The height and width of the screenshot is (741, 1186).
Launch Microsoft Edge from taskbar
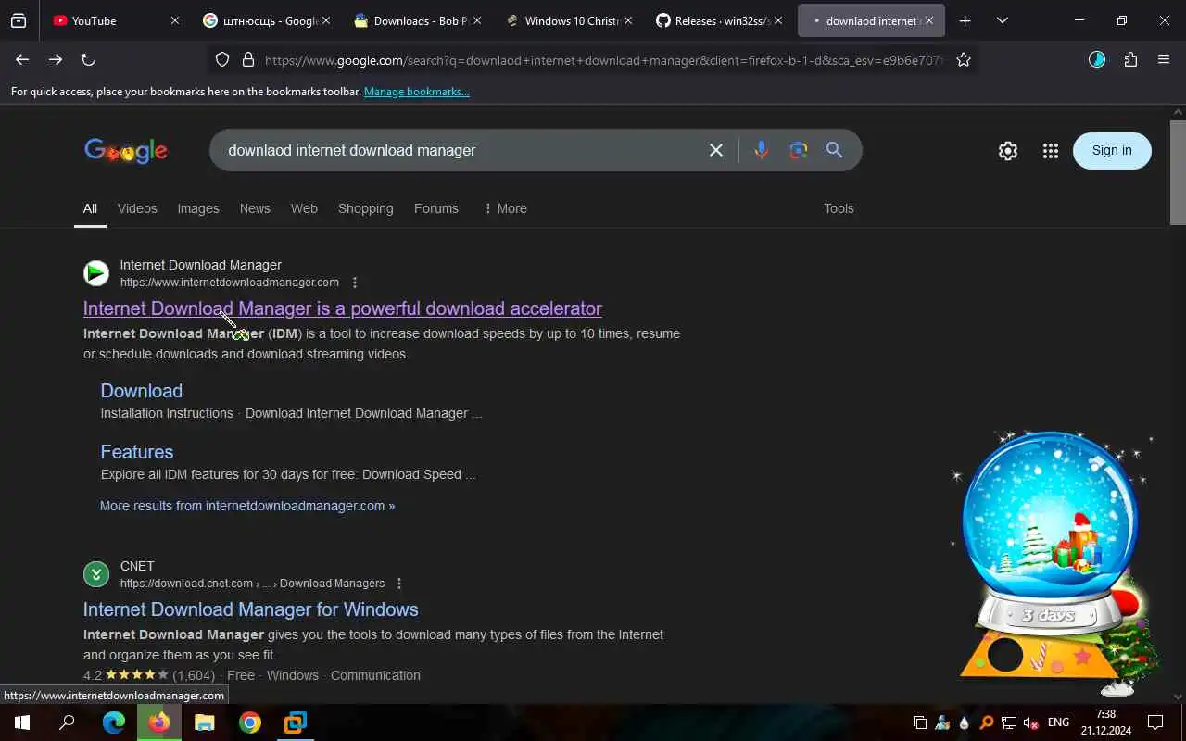(113, 722)
